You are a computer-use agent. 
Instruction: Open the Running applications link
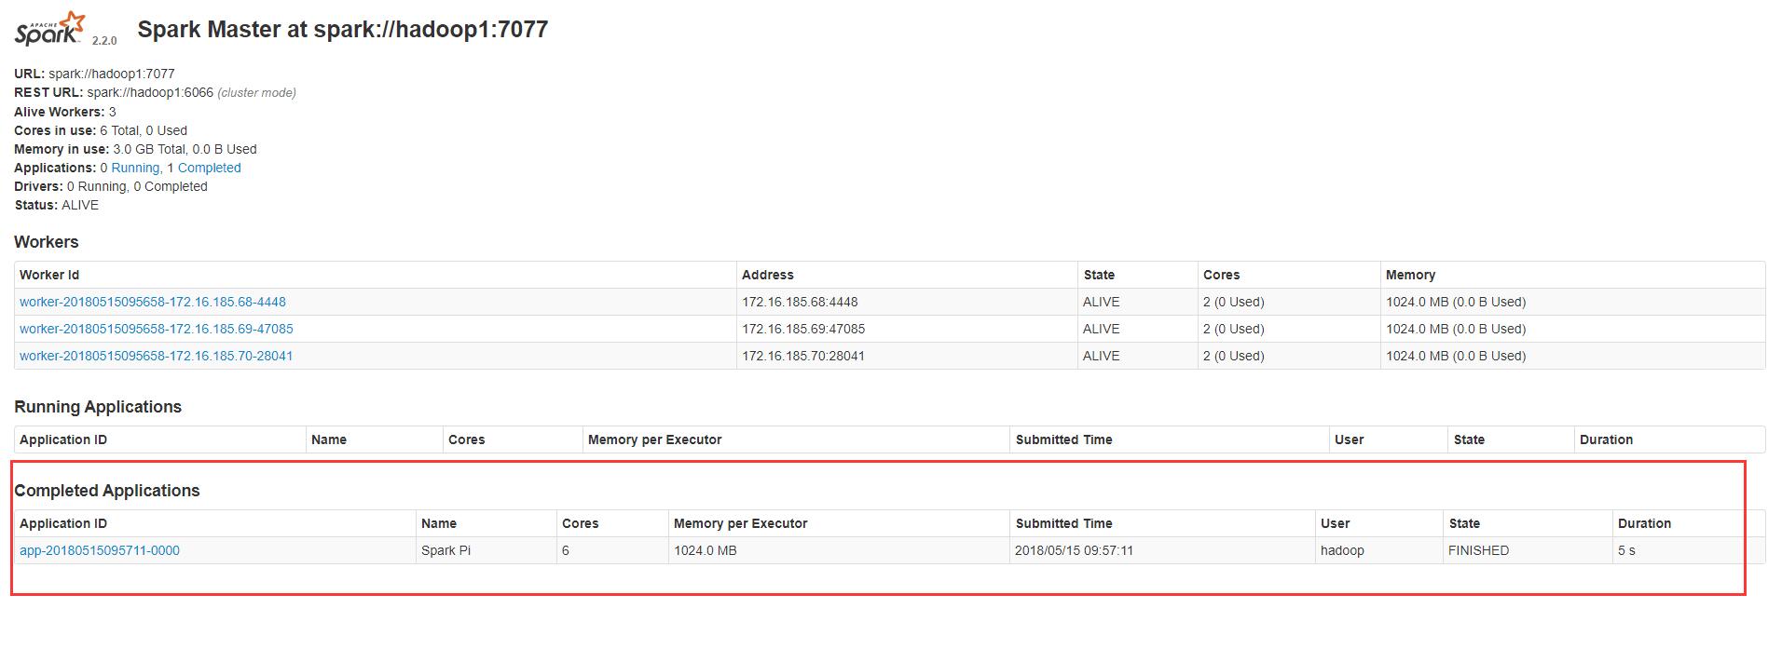pos(135,168)
